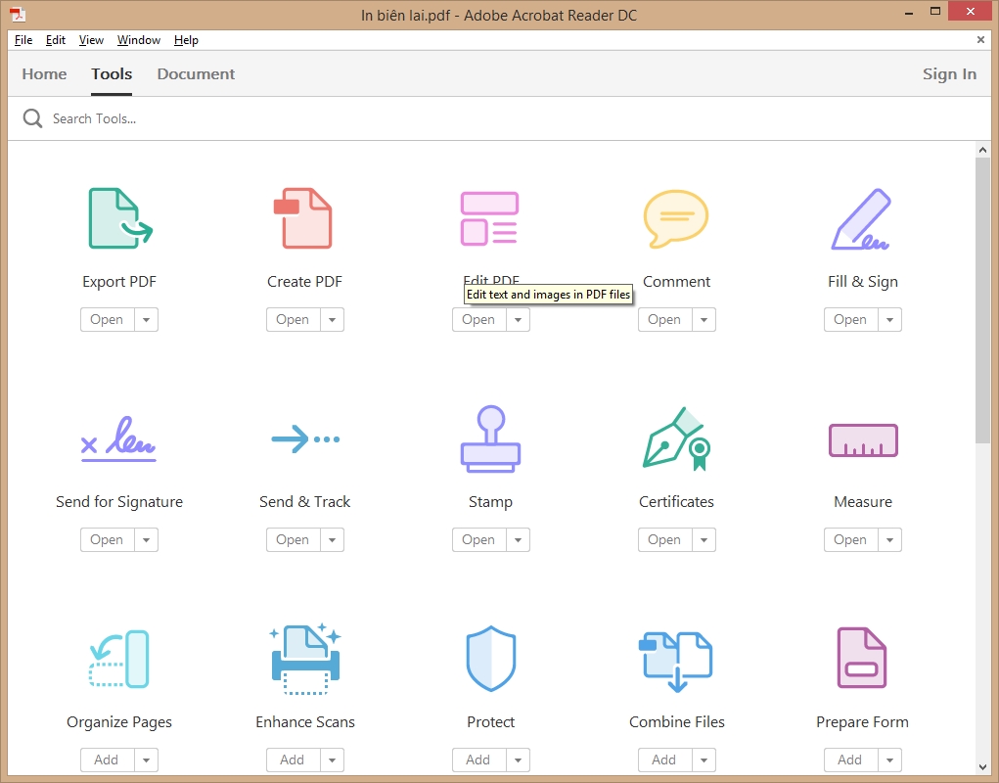Expand the Fill & Sign Open dropdown arrow
Screen dimensions: 999x783
(x=890, y=320)
